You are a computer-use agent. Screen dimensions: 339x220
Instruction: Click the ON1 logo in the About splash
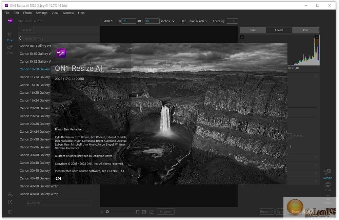[58, 178]
